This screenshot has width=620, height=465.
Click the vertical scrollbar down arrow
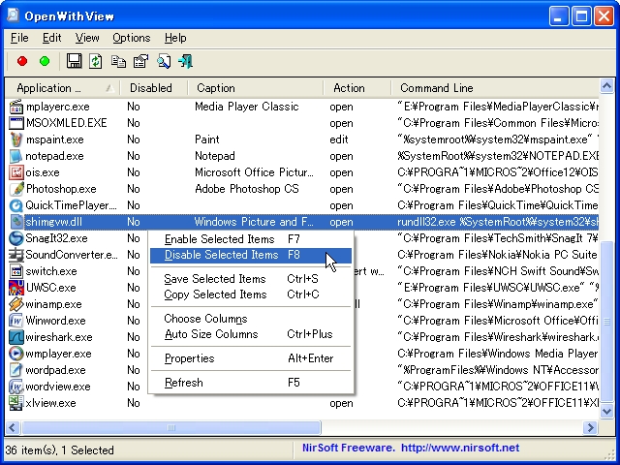point(606,412)
